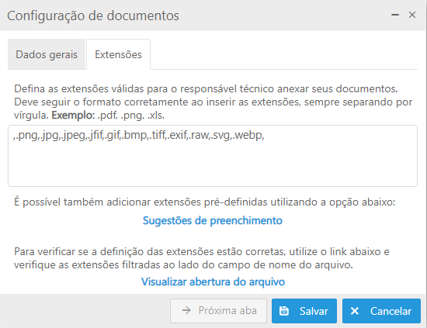427x328 pixels.
Task: Open the Sugestões de preenchimento link
Action: coord(213,220)
